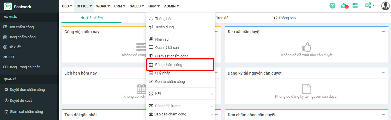Image resolution: width=391 pixels, height=120 pixels.
Task: Click the Fastwork logo icon
Action: 8,6
